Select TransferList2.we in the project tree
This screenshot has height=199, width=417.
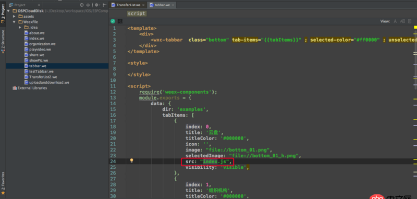(43, 77)
